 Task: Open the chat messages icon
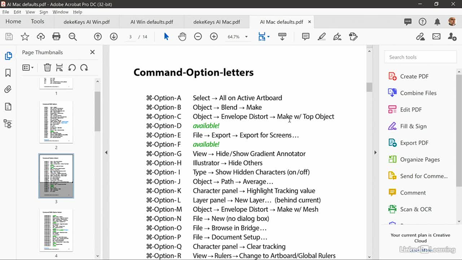(x=408, y=22)
